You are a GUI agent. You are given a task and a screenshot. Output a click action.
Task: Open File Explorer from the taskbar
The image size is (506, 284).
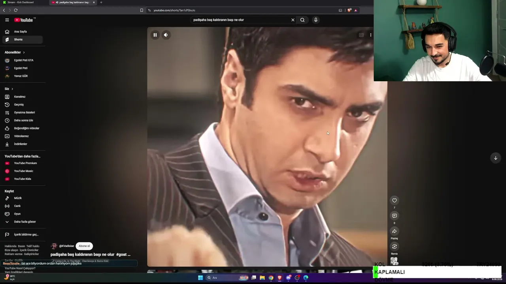tap(262, 278)
